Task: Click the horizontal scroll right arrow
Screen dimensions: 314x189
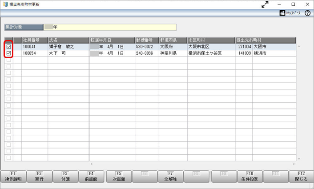Action: tap(294, 164)
